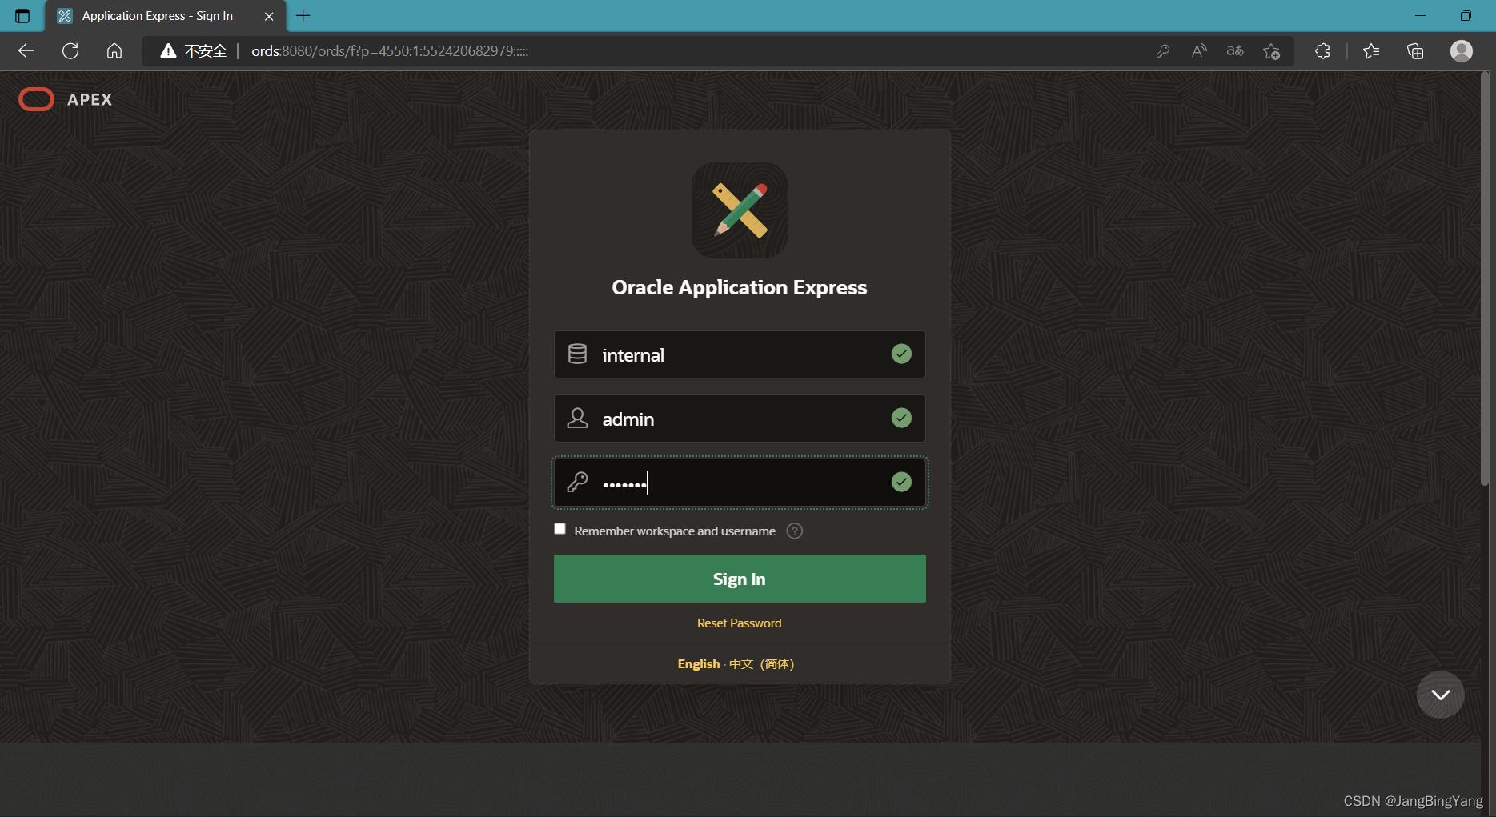The image size is (1496, 817).
Task: Toggle Remember workspace and username checkbox
Action: [560, 529]
